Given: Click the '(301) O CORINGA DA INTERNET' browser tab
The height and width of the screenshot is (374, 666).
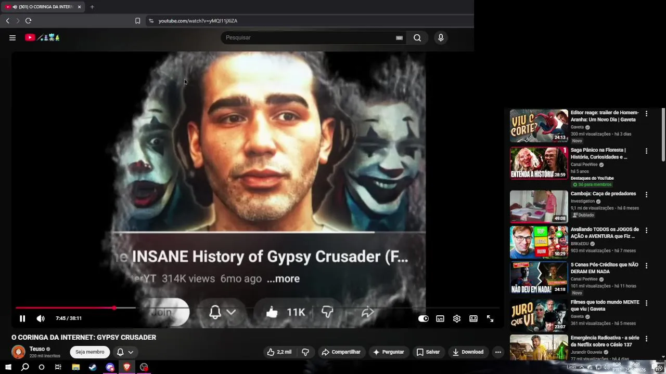Looking at the screenshot, I should tap(42, 7).
